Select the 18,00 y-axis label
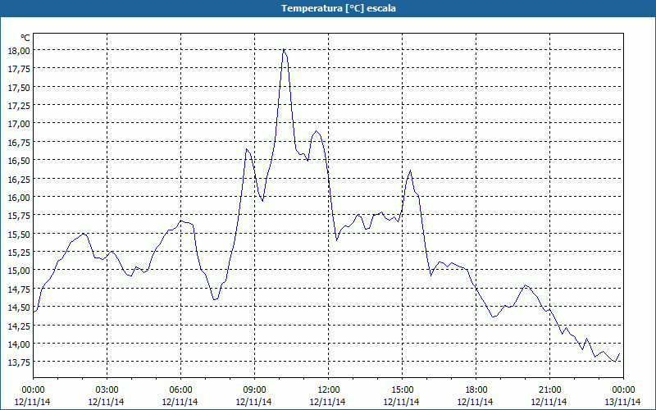Image resolution: width=656 pixels, height=410 pixels. tap(19, 50)
